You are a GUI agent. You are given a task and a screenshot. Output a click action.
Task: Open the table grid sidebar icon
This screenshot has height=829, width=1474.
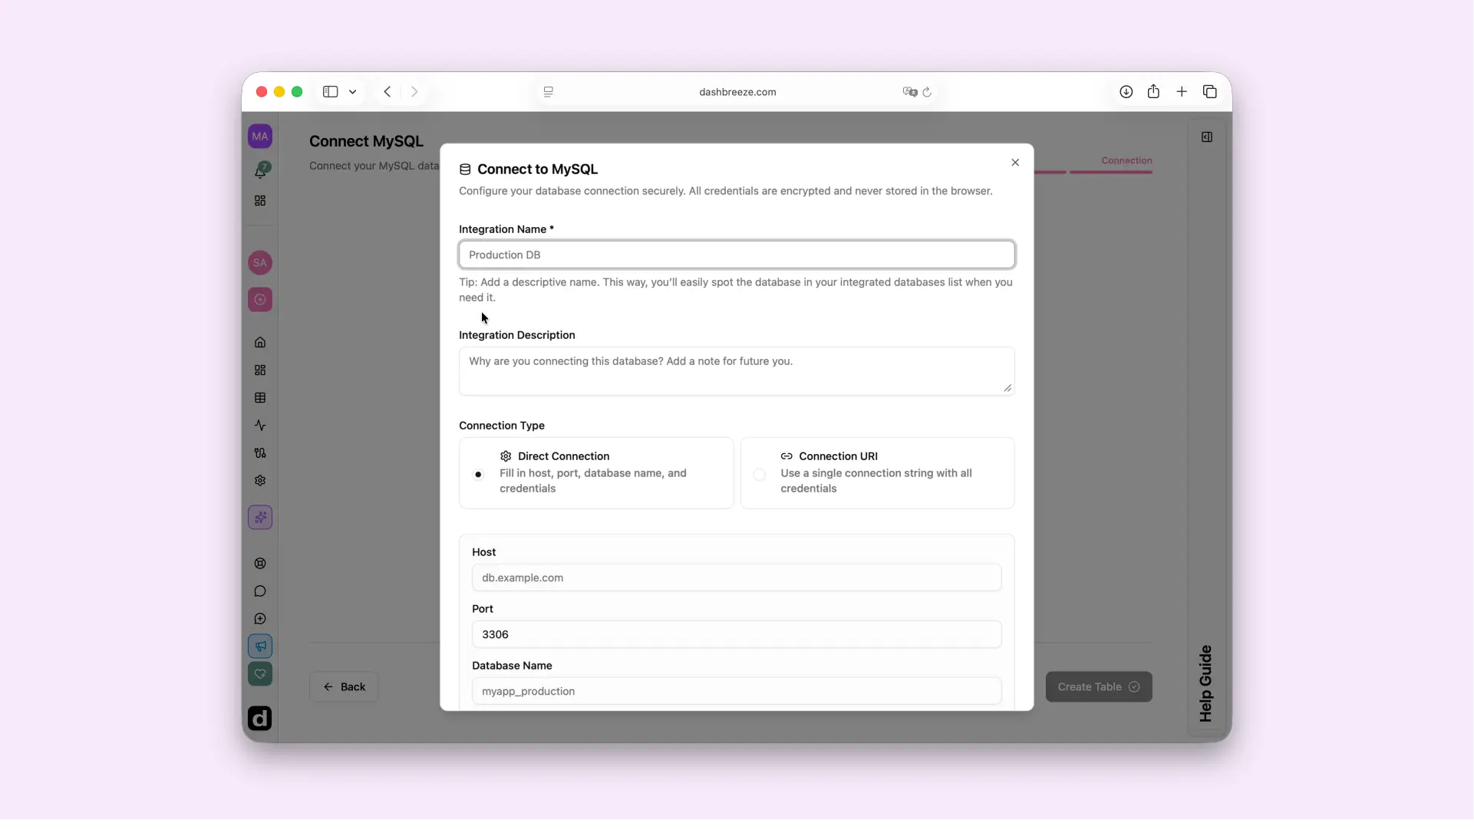coord(260,398)
